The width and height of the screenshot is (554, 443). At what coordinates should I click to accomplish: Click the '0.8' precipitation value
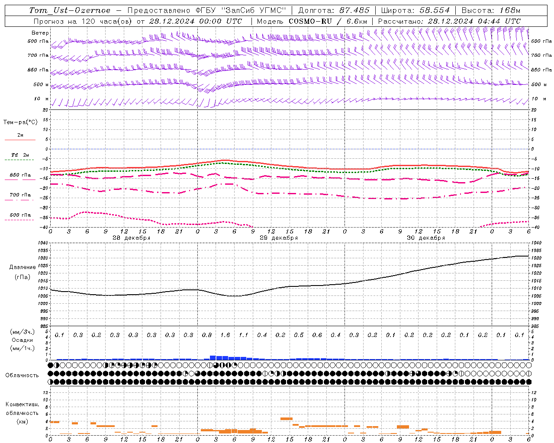click(207, 335)
